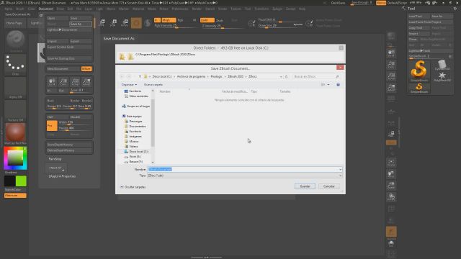Image resolution: width=461 pixels, height=259 pixels.
Task: Toggle the WSize button
Action: click(x=86, y=69)
